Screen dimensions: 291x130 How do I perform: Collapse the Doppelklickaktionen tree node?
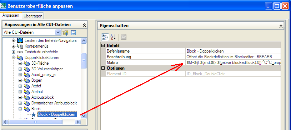coord(13,58)
